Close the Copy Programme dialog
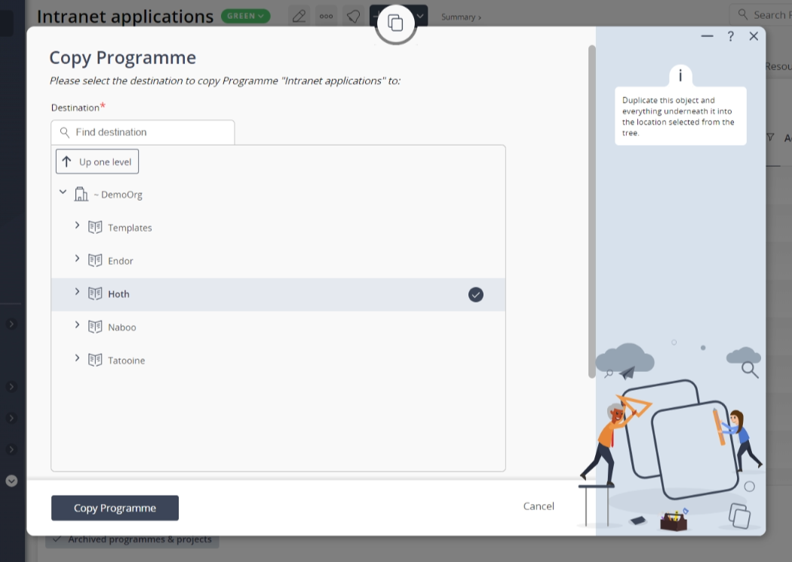 (x=754, y=36)
